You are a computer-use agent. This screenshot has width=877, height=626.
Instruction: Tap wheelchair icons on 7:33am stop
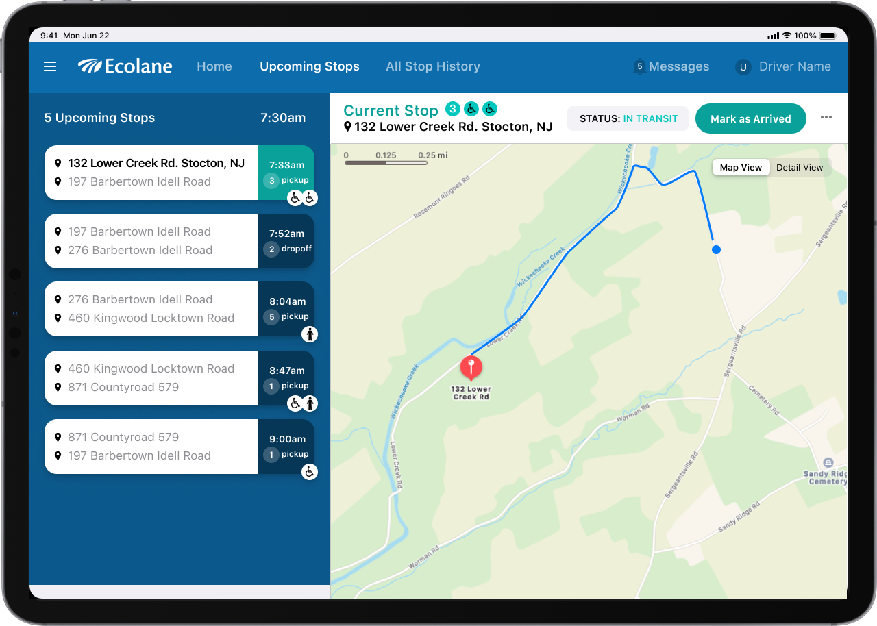pos(302,198)
